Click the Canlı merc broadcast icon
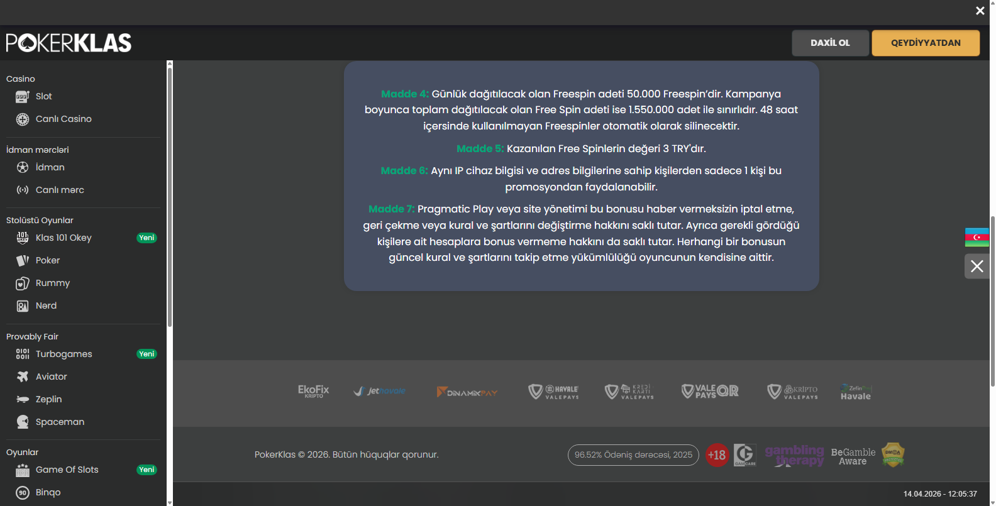996x506 pixels. pos(23,190)
